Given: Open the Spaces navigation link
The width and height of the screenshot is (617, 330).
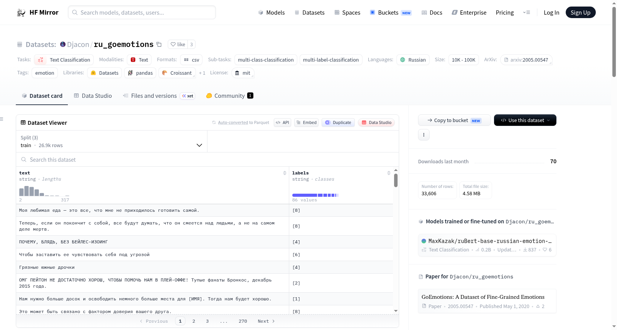Looking at the screenshot, I should click(347, 13).
